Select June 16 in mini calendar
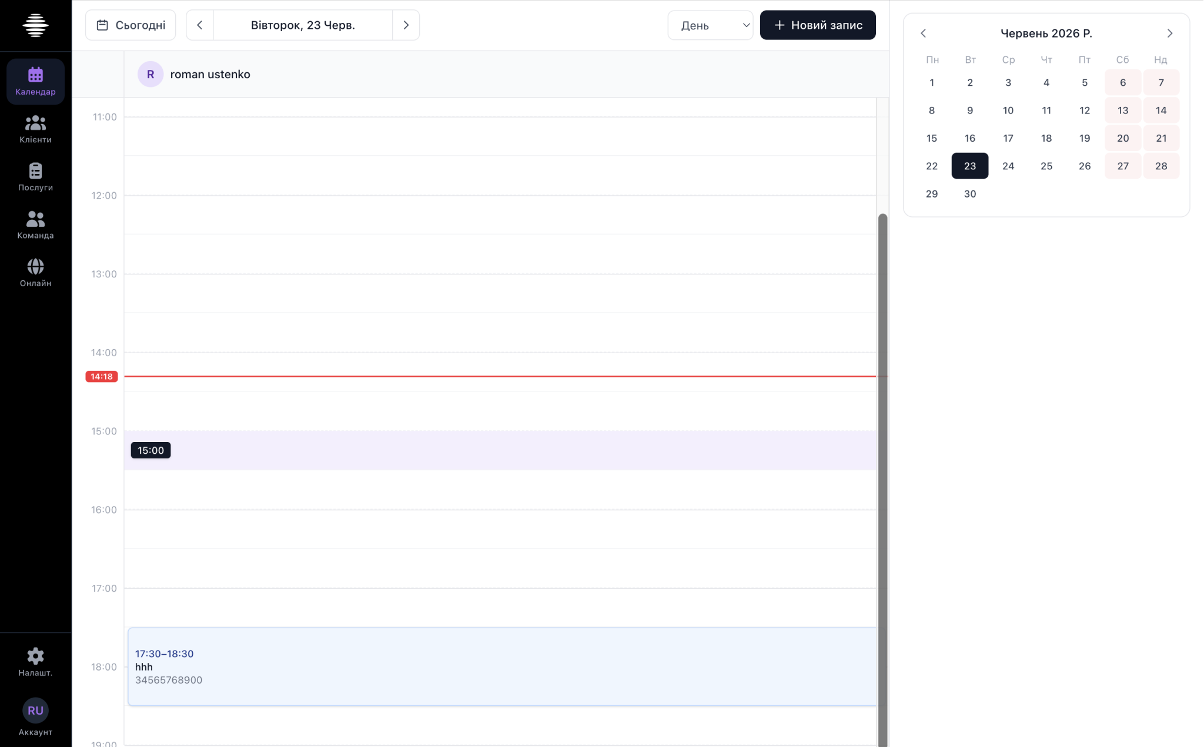Image resolution: width=1204 pixels, height=747 pixels. tap(970, 138)
